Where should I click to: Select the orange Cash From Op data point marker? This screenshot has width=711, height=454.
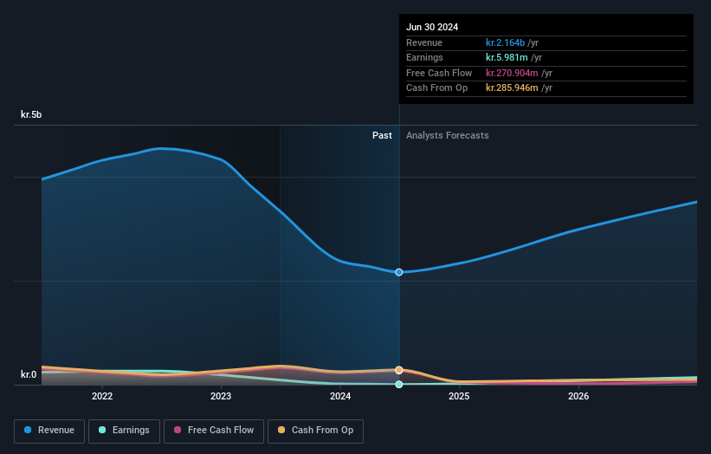[399, 370]
